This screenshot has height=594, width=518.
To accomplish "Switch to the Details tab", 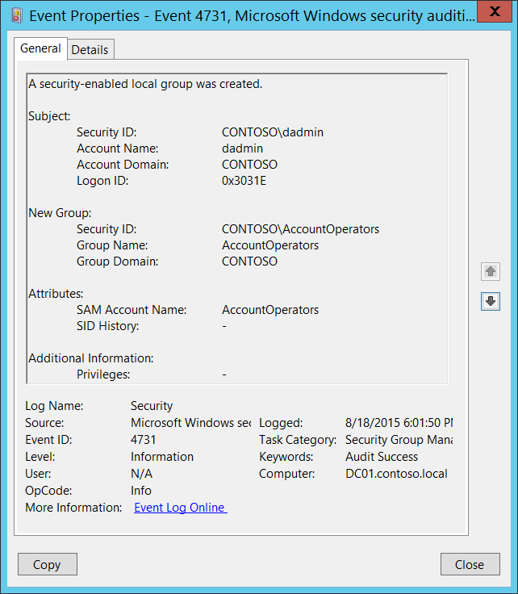I will pyautogui.click(x=90, y=49).
